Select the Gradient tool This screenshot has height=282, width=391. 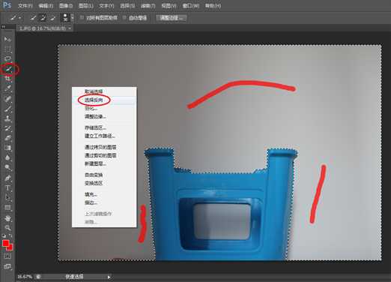(x=7, y=148)
